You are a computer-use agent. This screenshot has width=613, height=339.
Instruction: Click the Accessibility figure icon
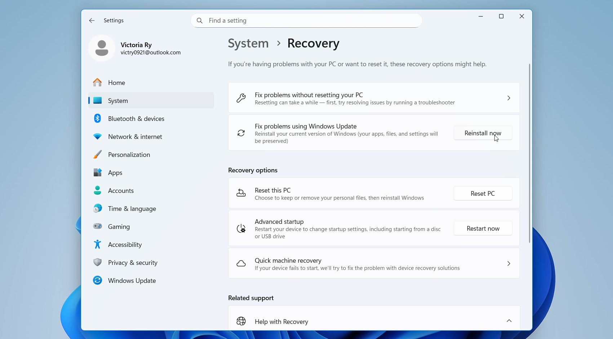[97, 244]
